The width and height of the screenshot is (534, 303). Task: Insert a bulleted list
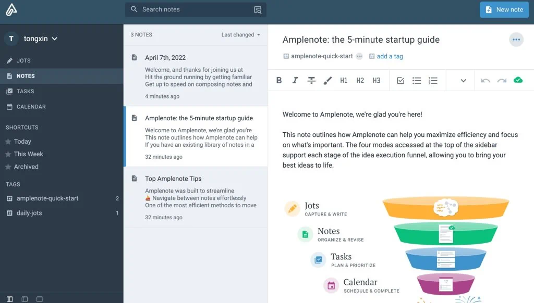tap(417, 81)
